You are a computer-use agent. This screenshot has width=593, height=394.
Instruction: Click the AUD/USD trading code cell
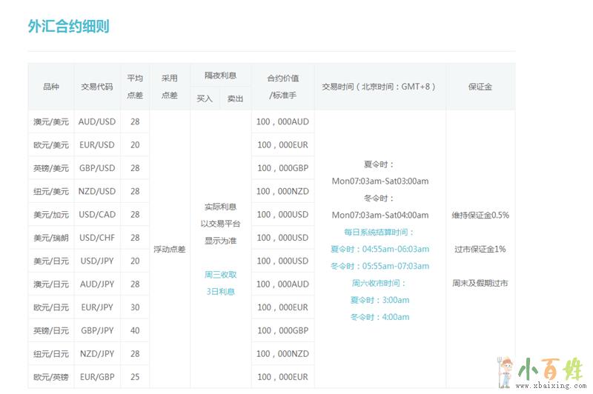click(x=97, y=121)
